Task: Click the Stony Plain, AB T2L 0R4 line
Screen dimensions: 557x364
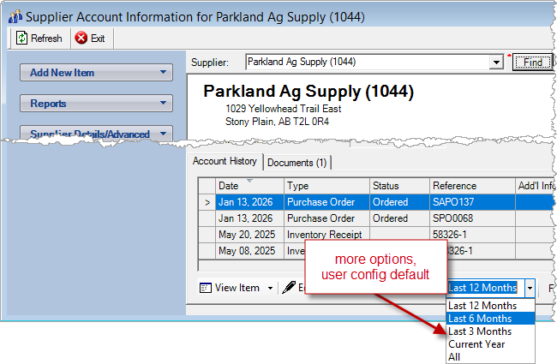Action: click(277, 122)
